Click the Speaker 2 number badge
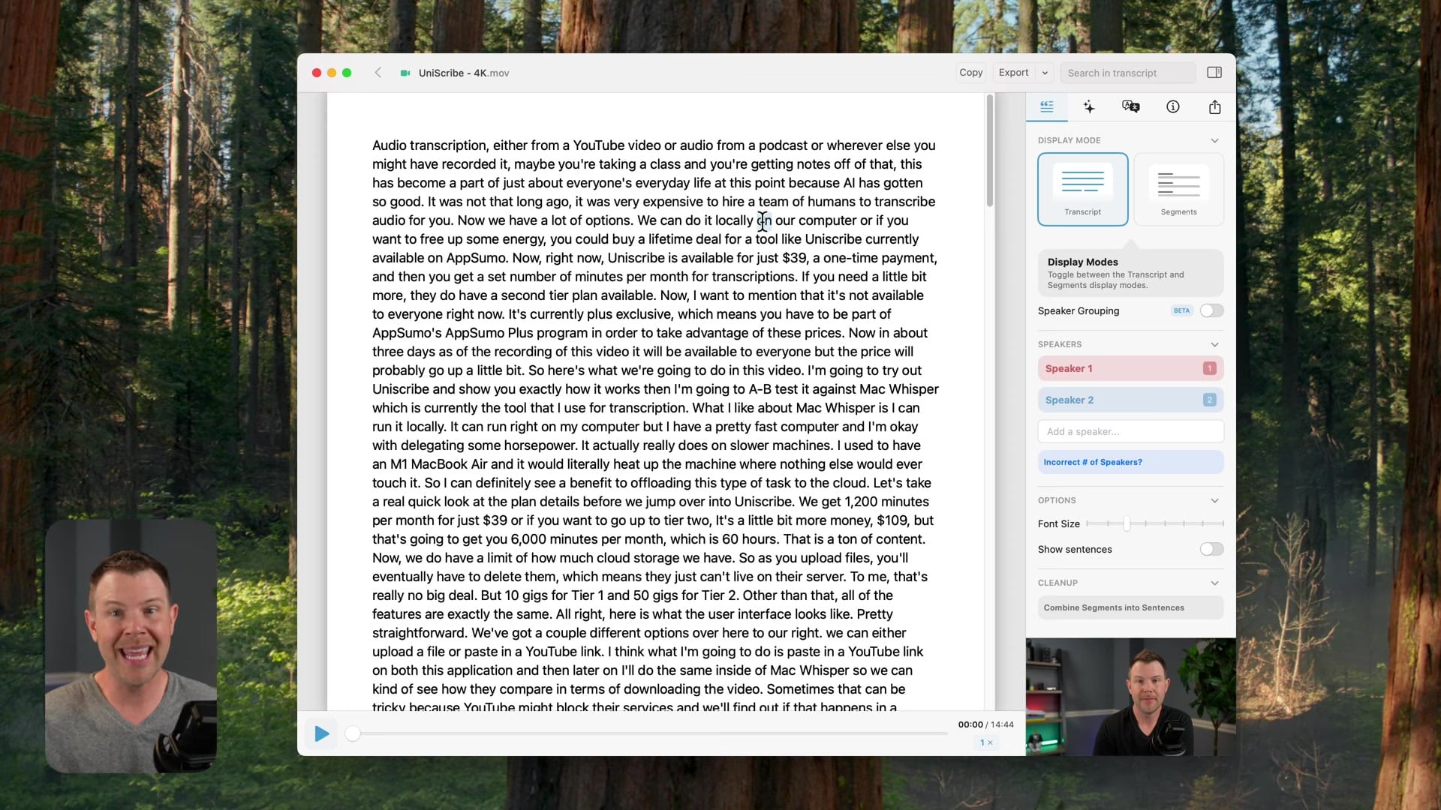1441x810 pixels. tap(1209, 400)
